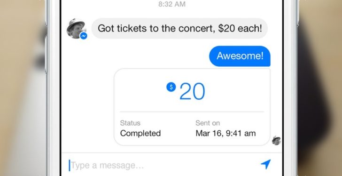Select the blue "Awesome!" message bubble
The image size is (342, 176).
pos(240,56)
